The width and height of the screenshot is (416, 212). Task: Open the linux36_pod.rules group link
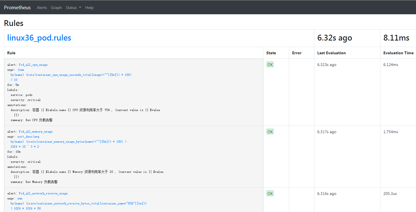[39, 38]
